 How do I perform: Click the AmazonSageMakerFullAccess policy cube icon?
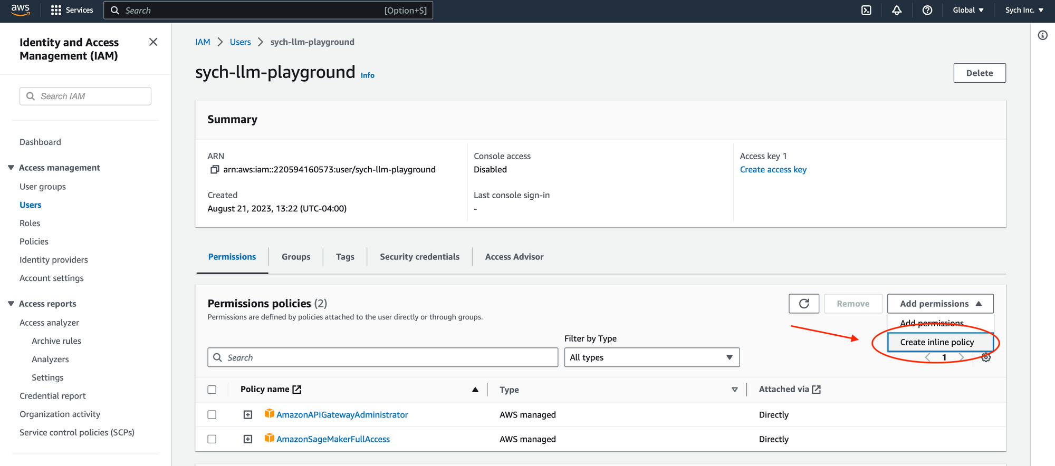click(270, 438)
